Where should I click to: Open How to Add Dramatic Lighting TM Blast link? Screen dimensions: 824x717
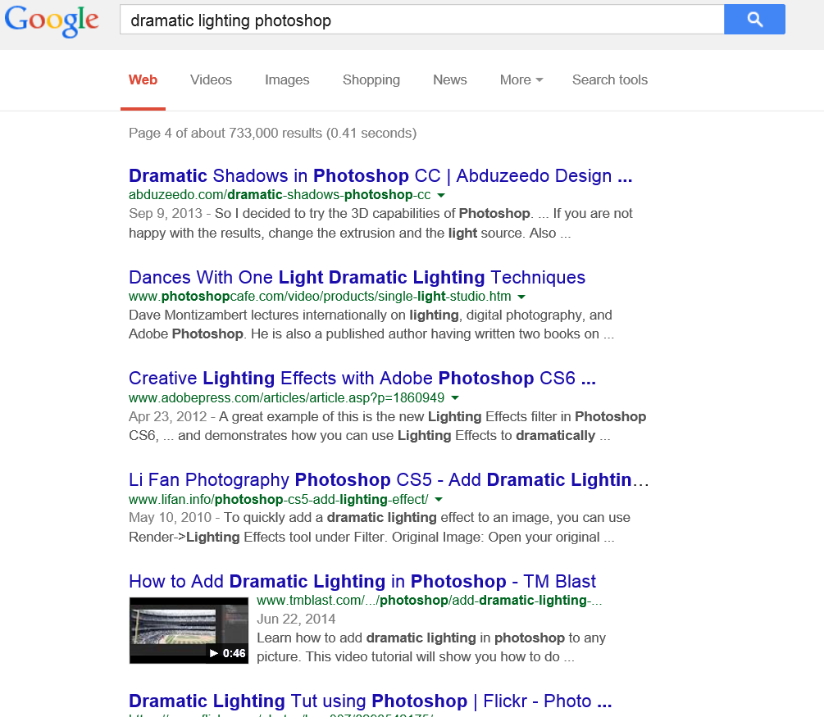(x=362, y=582)
